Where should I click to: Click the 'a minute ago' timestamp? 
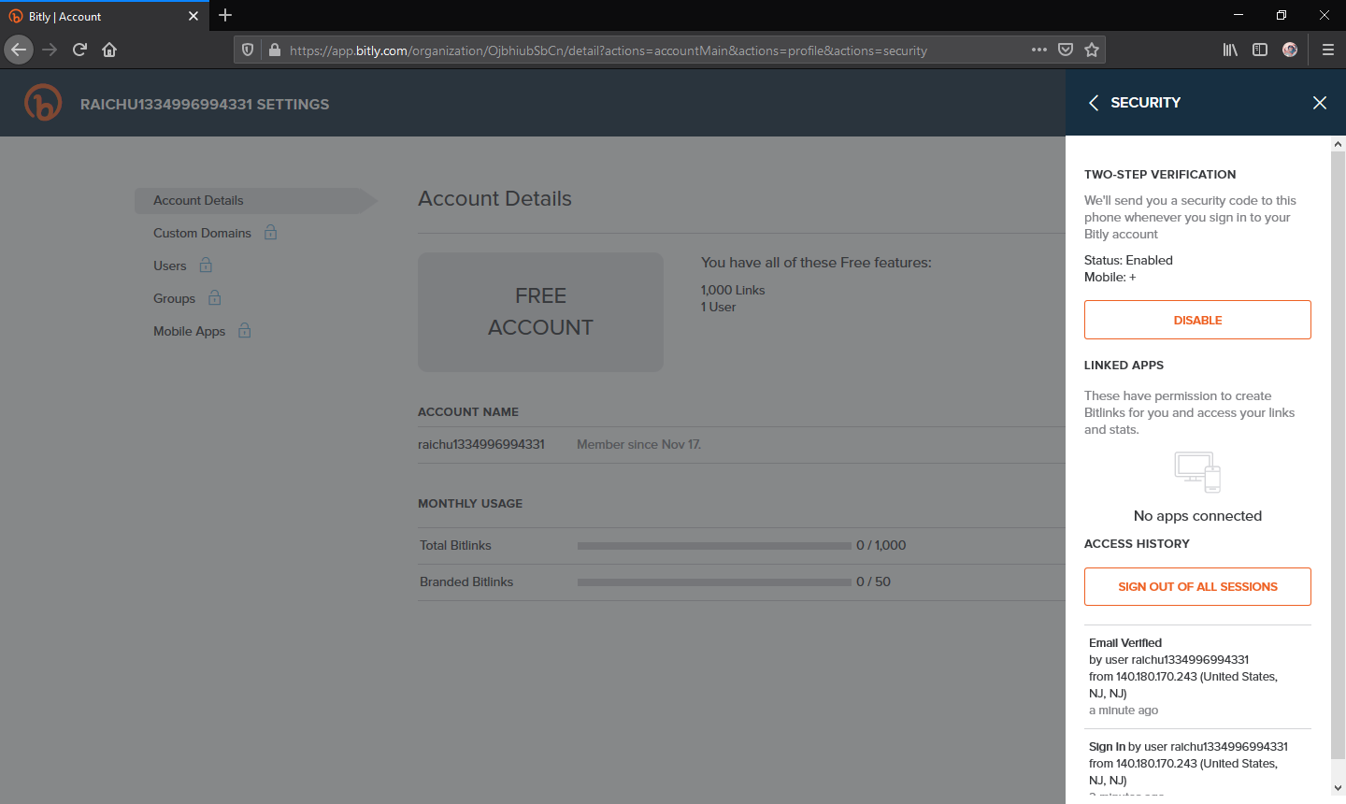coord(1124,710)
